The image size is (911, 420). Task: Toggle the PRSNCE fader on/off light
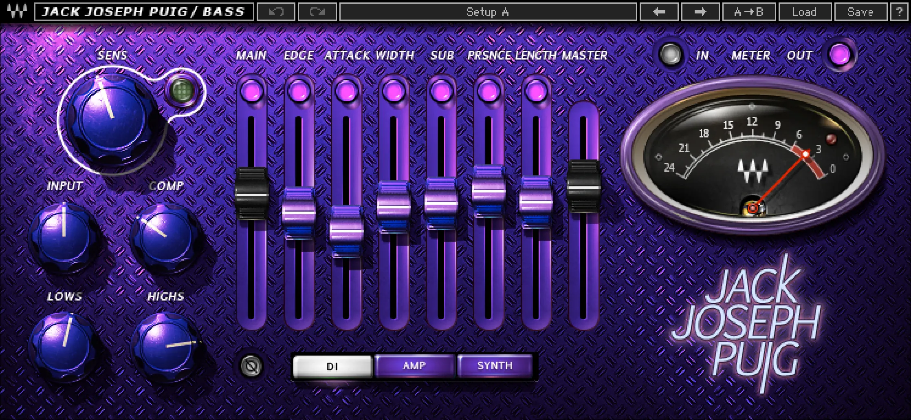click(488, 91)
